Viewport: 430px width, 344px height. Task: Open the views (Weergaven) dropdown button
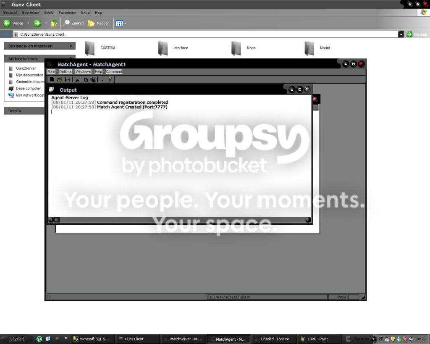(121, 24)
